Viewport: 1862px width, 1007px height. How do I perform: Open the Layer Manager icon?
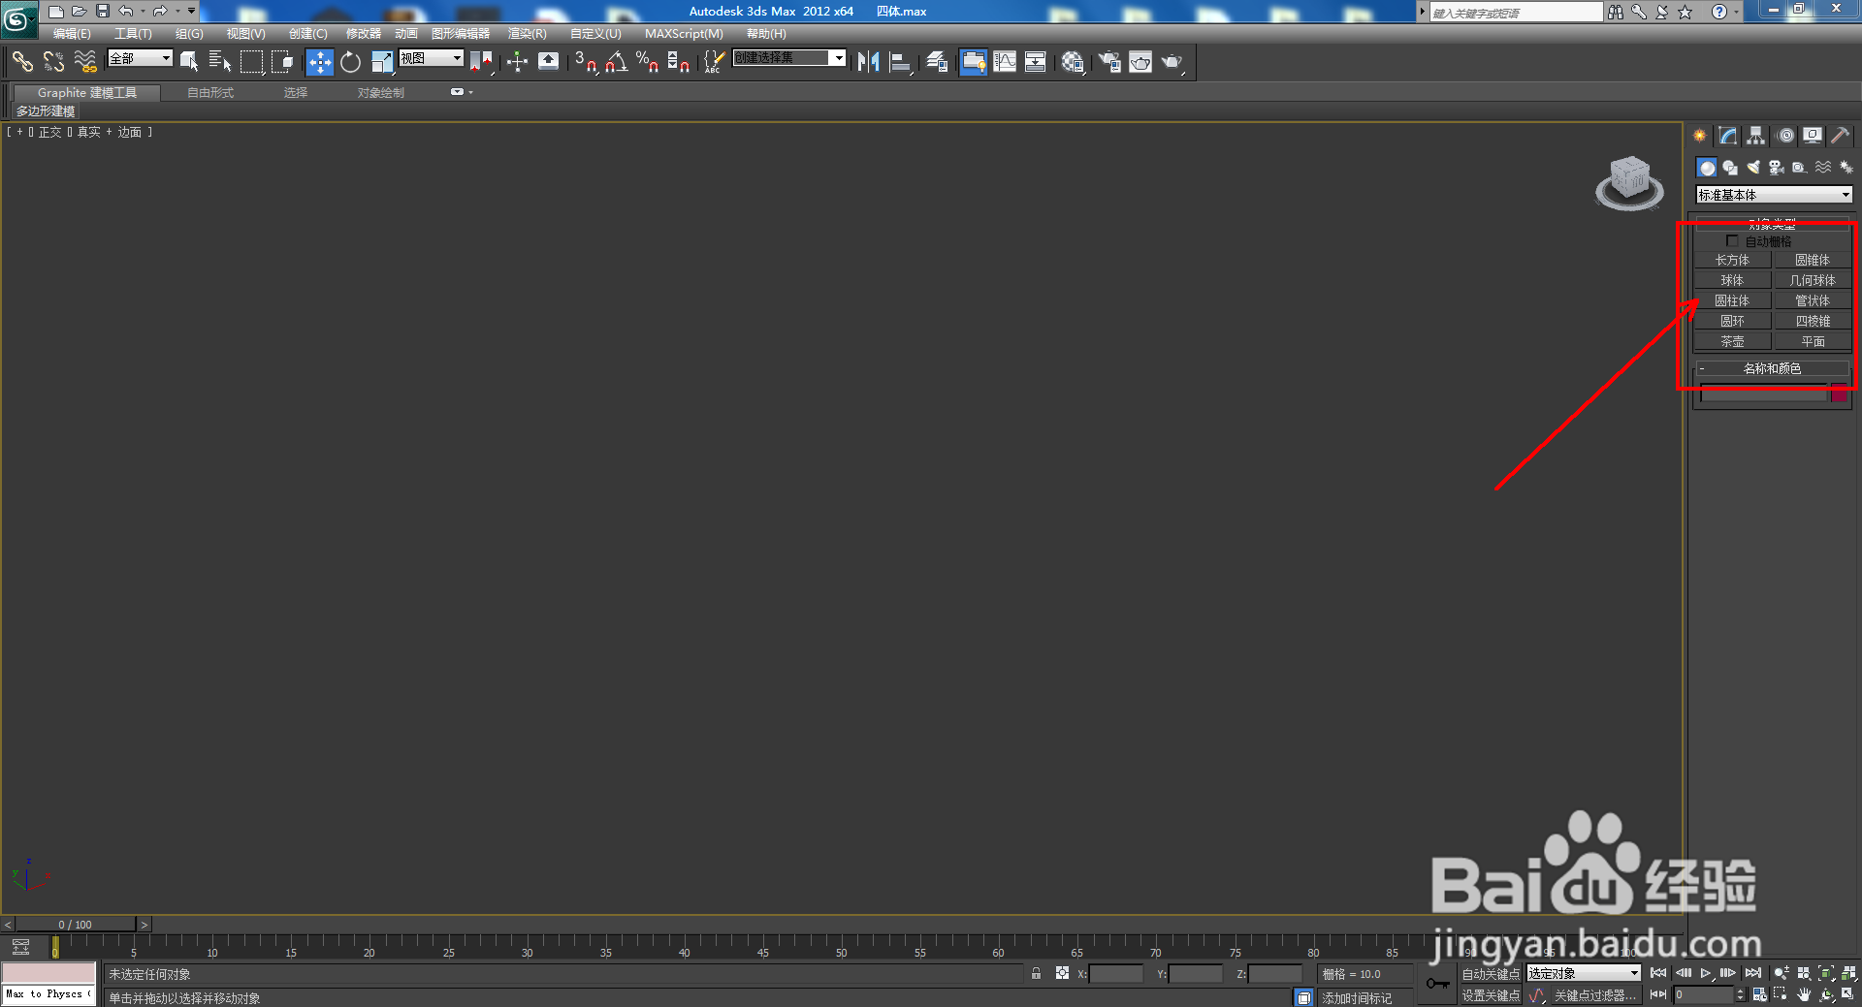pyautogui.click(x=937, y=62)
